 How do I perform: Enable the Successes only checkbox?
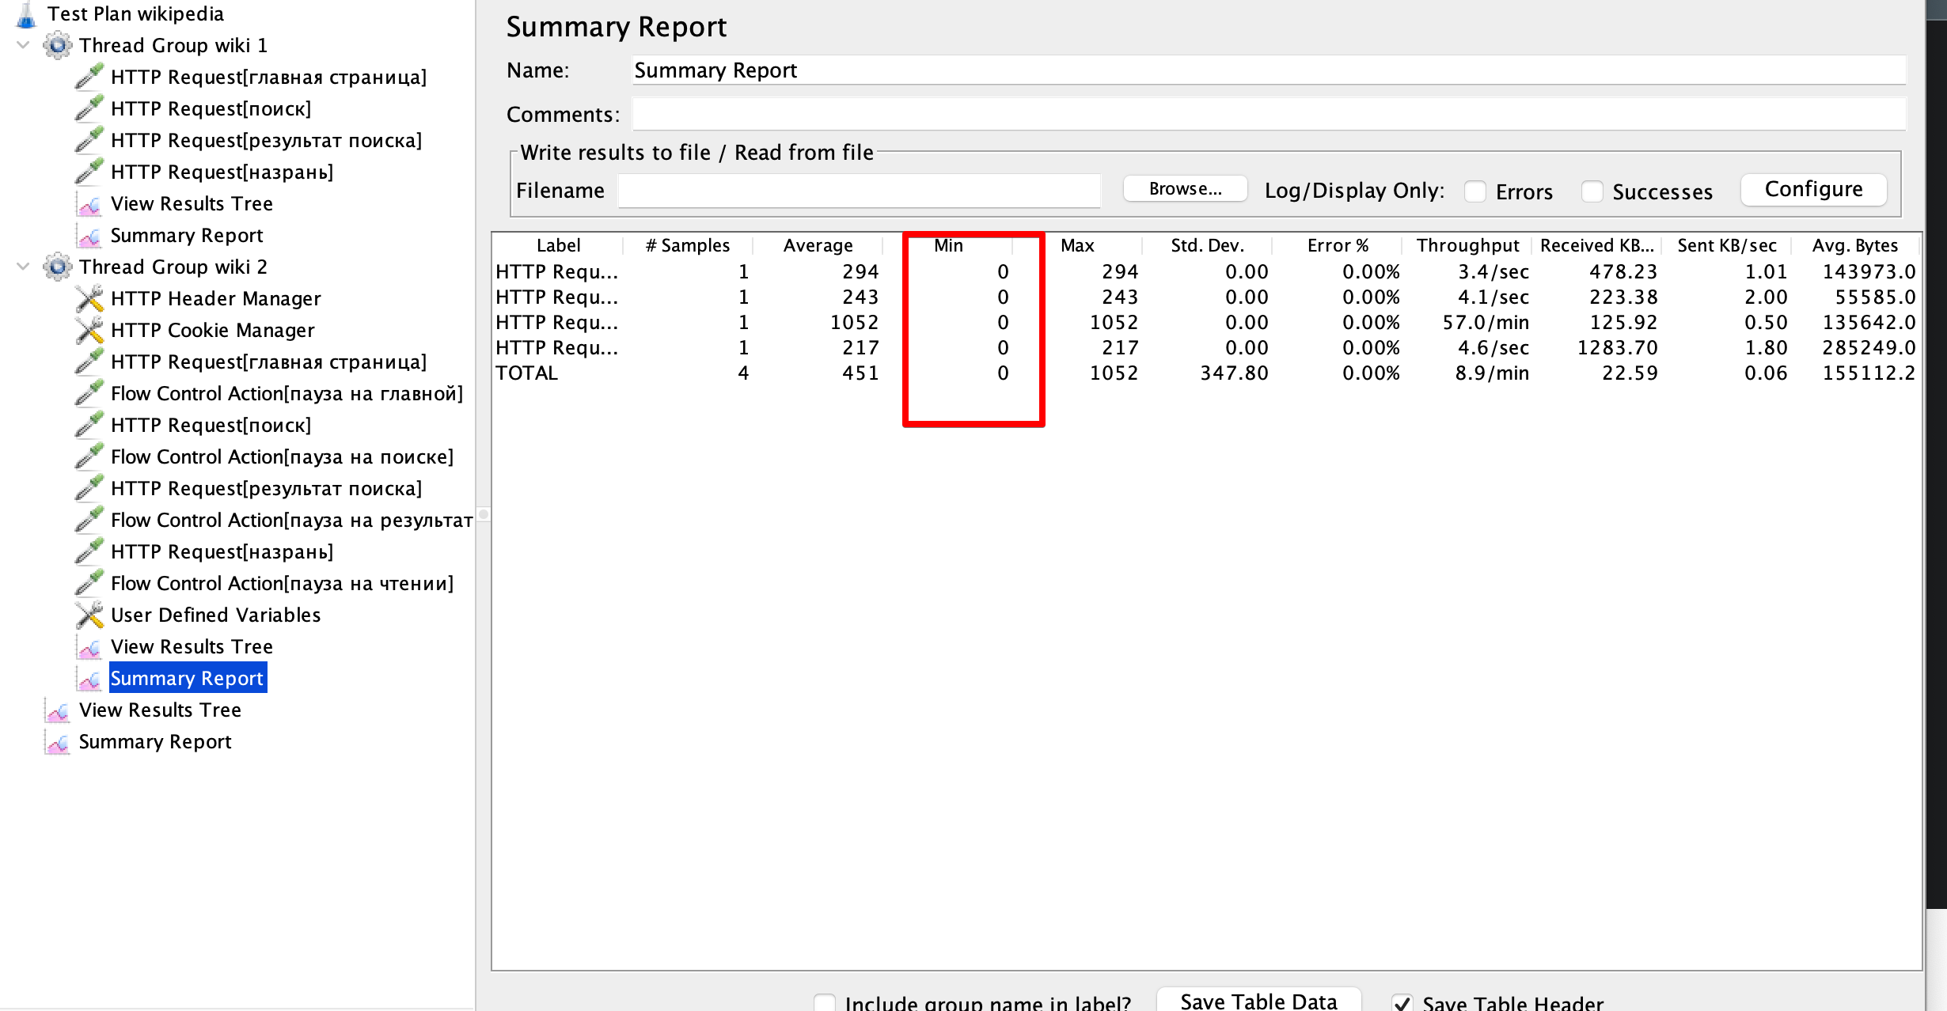[1592, 191]
